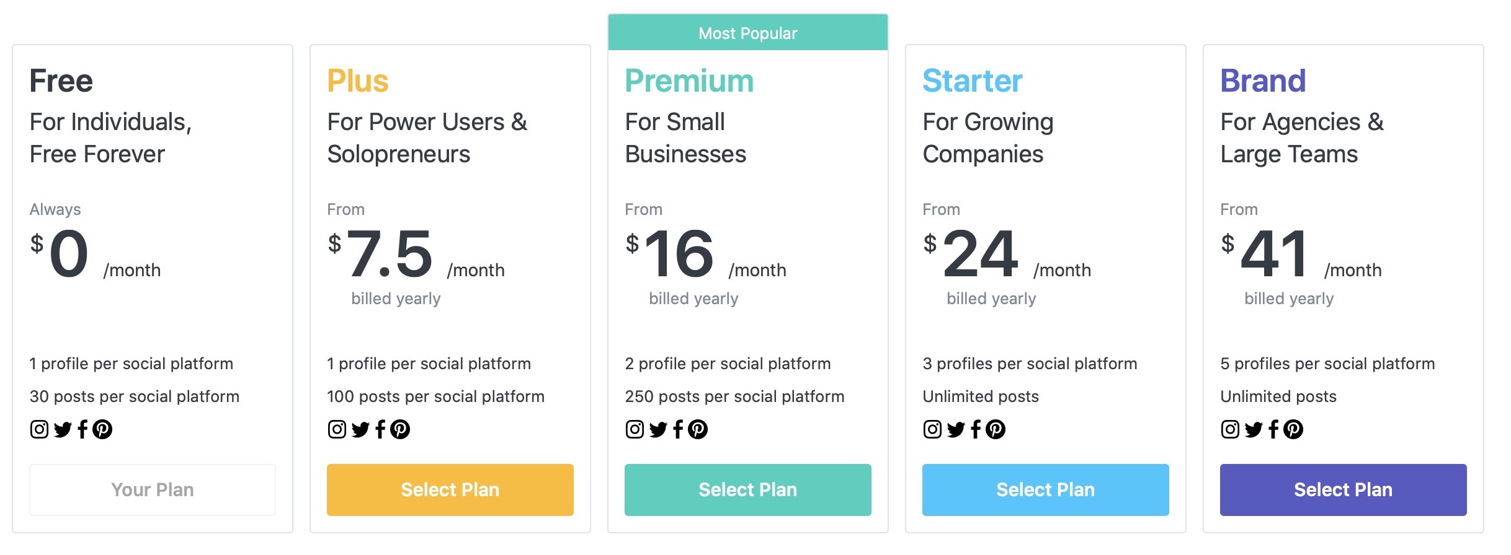The image size is (1511, 555).
Task: Click the Instagram icon in the Brand plan
Action: (1230, 429)
